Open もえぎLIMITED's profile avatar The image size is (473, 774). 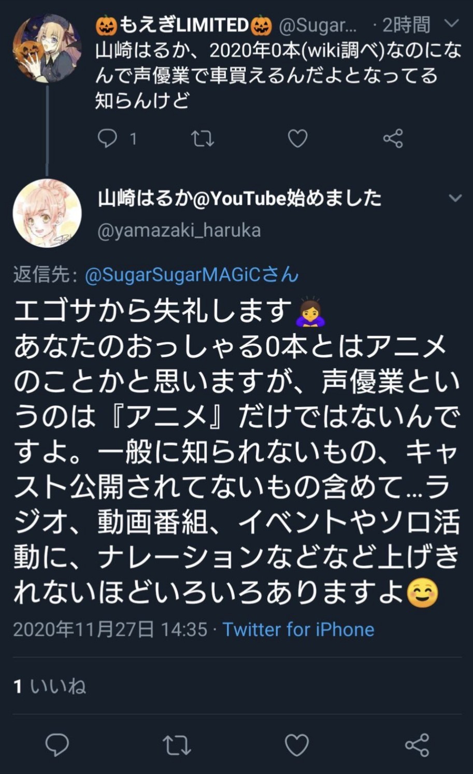47,48
